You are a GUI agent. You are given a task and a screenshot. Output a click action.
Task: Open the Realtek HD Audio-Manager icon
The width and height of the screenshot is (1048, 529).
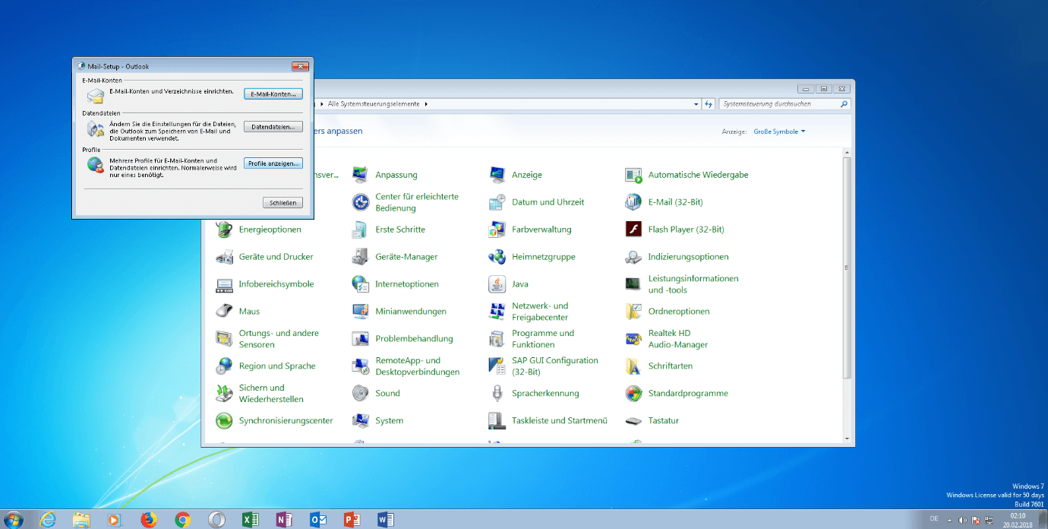[633, 339]
